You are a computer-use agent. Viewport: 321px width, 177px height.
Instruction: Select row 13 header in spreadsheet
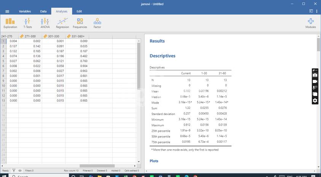(x=3, y=100)
